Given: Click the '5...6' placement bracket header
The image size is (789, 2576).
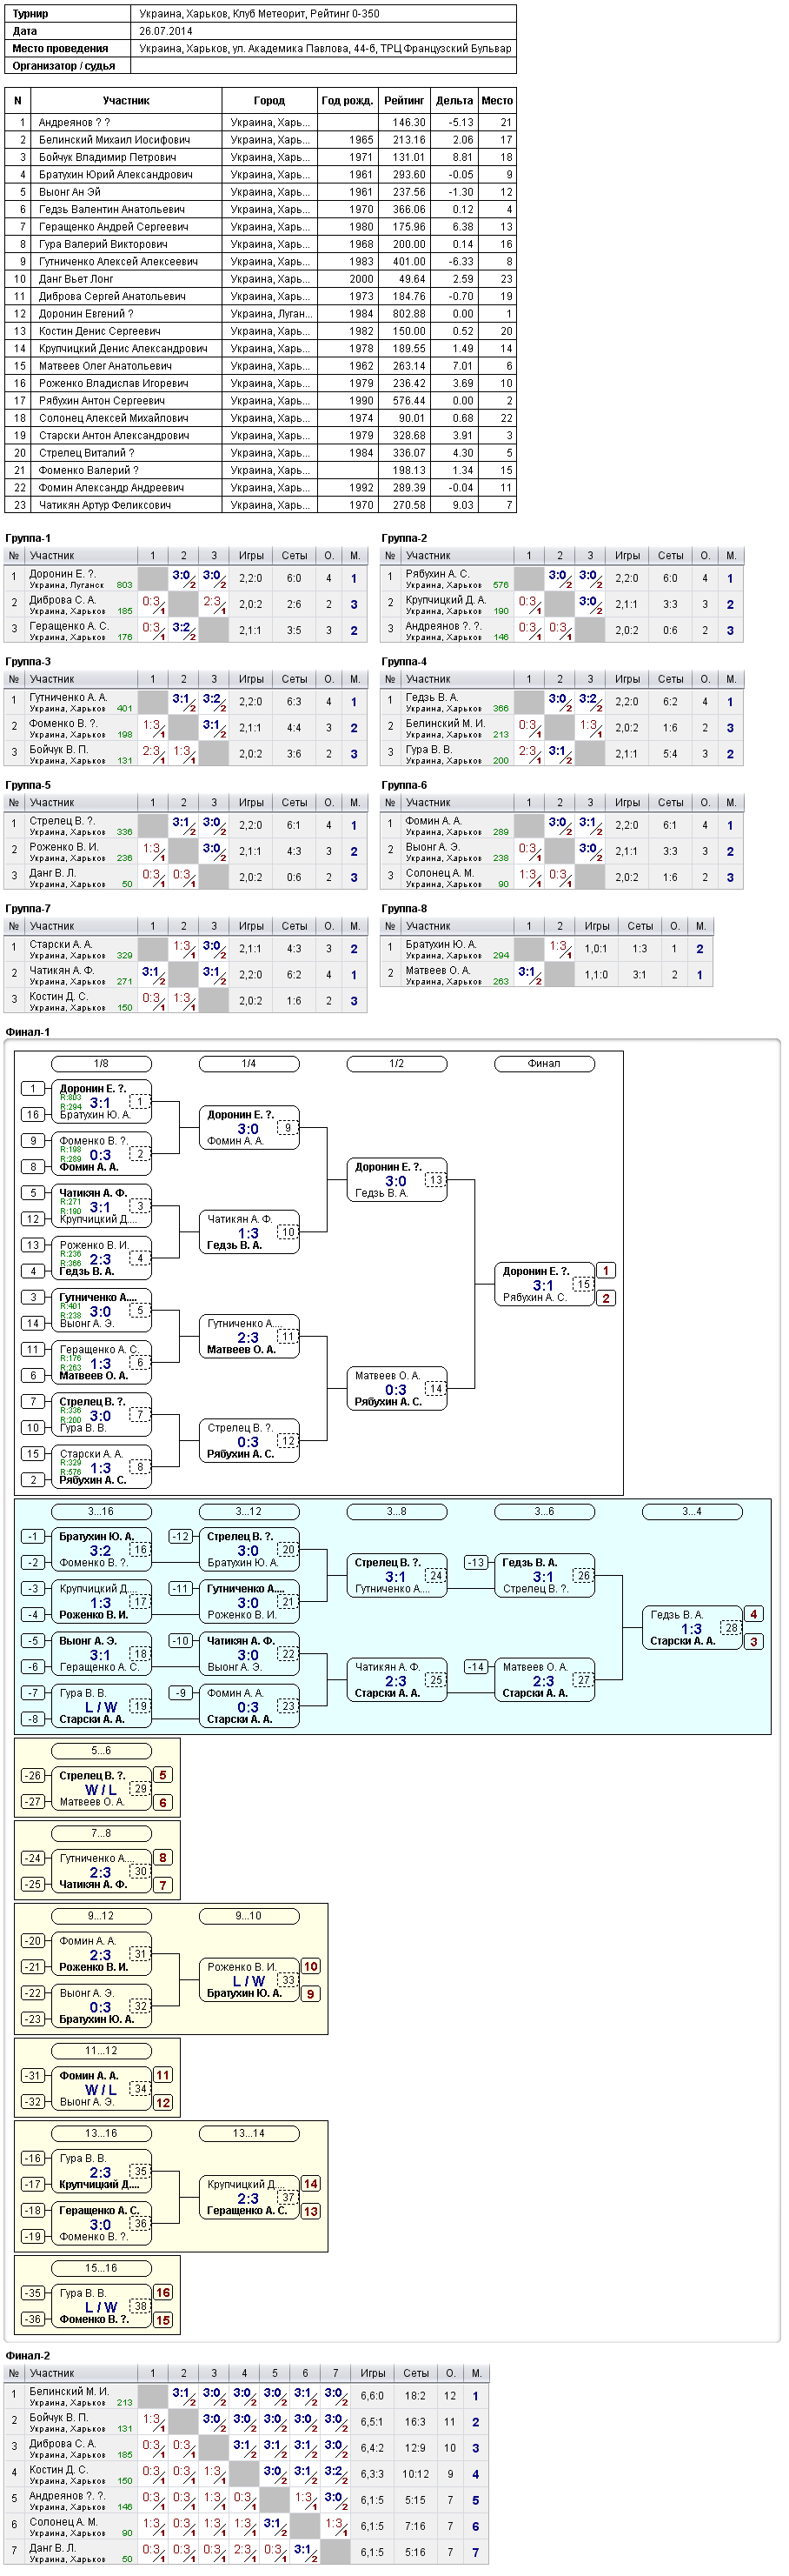Looking at the screenshot, I should click(x=101, y=1751).
